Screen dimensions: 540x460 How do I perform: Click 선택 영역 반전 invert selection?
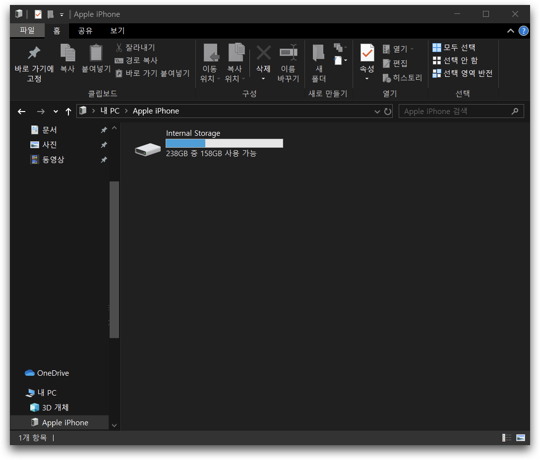pyautogui.click(x=463, y=73)
